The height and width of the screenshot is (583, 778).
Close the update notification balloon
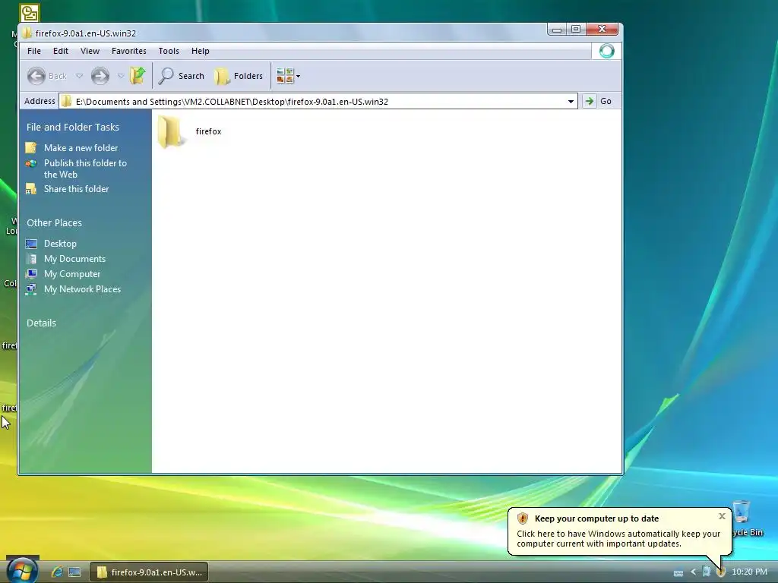pyautogui.click(x=722, y=516)
